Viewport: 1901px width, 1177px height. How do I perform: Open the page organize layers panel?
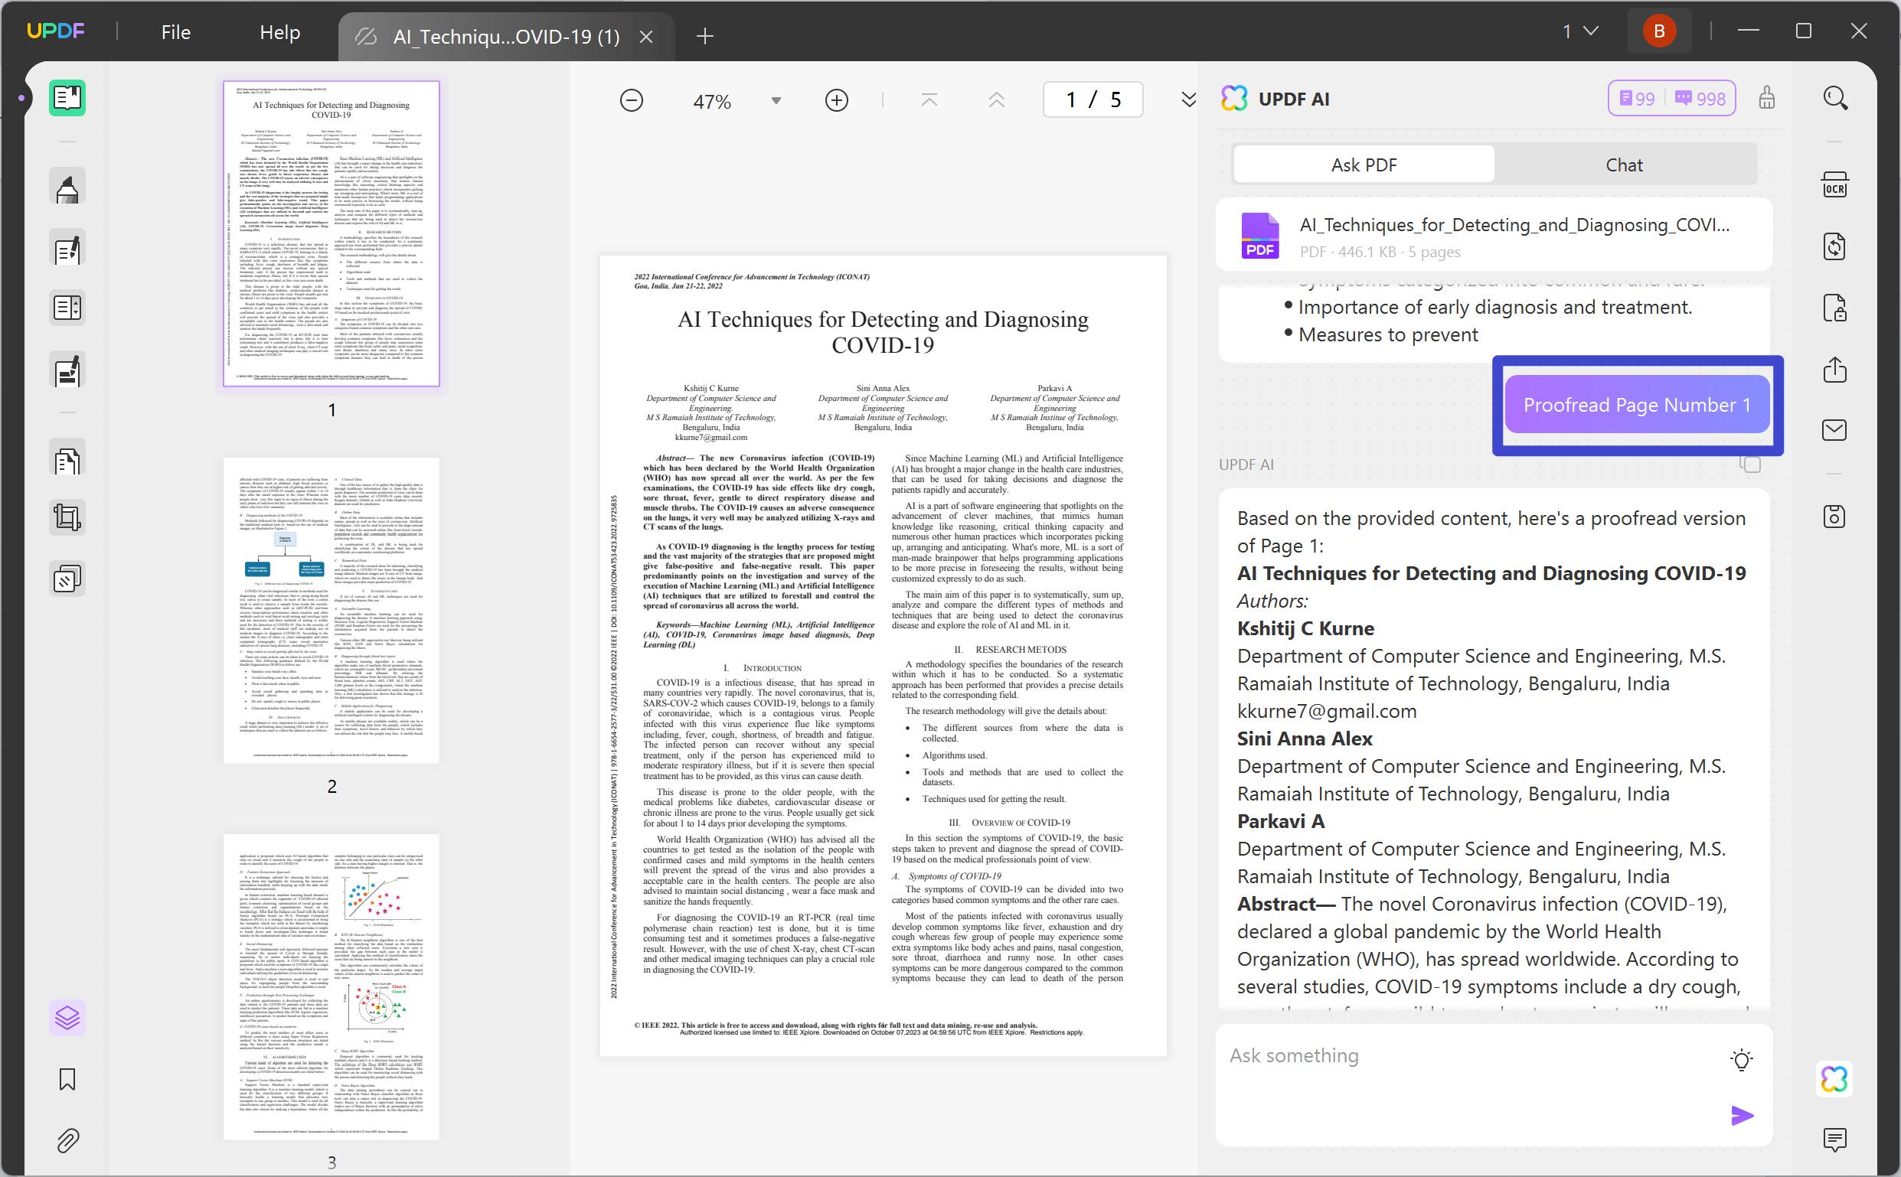pos(67,1017)
